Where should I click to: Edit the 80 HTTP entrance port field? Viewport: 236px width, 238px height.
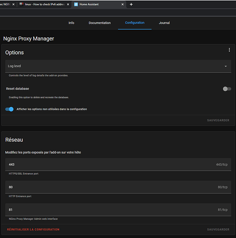pos(118,187)
